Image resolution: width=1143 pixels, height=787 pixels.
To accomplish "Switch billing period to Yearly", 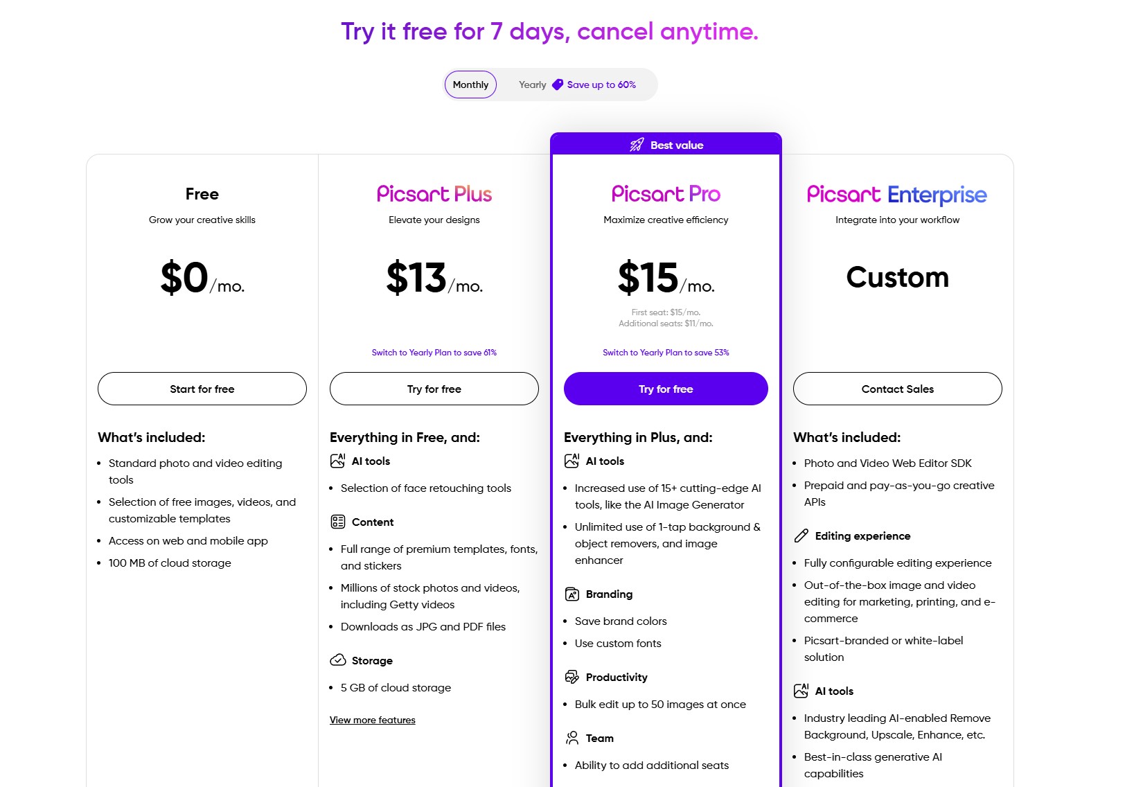I will click(532, 84).
